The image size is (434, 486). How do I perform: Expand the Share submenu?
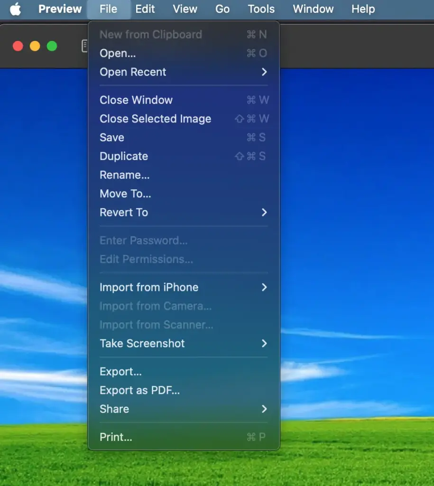point(184,409)
